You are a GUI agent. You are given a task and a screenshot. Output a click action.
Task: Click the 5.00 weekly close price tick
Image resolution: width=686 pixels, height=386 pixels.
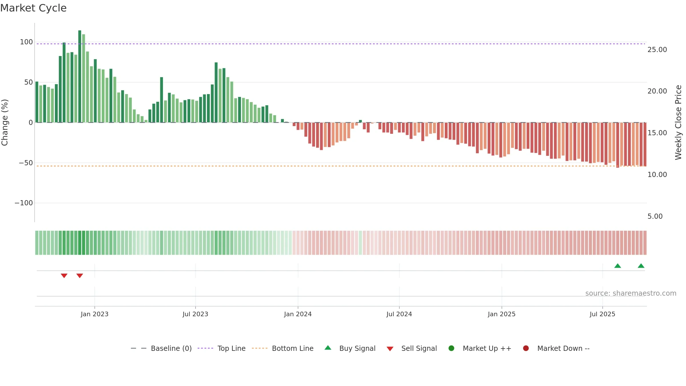point(655,216)
